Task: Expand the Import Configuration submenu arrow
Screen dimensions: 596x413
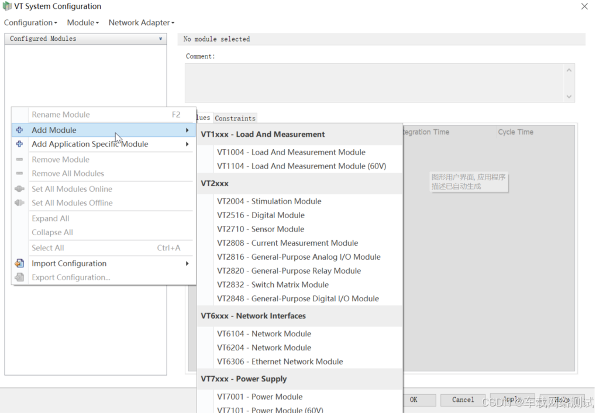Action: pos(187,264)
